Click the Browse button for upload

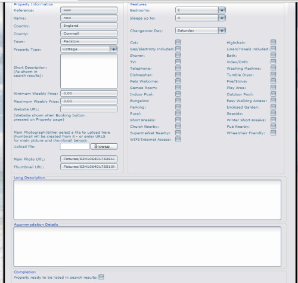click(x=104, y=146)
